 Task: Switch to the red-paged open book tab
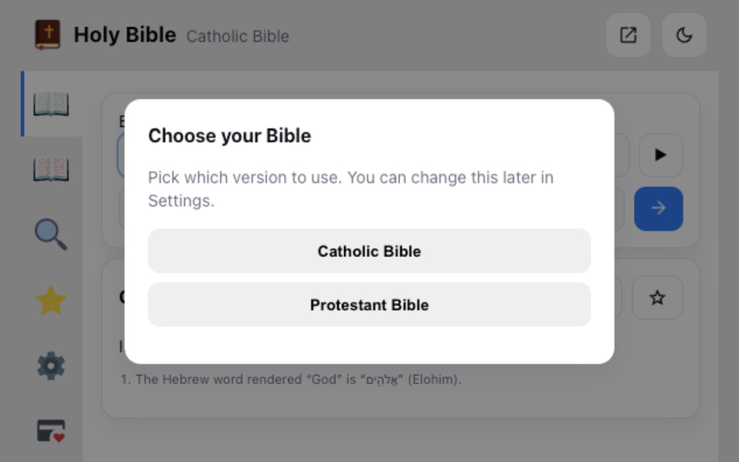[x=51, y=169]
